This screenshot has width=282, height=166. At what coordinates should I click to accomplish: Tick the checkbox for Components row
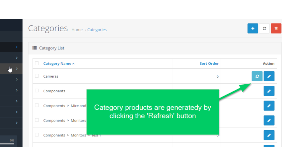[x=37, y=91]
